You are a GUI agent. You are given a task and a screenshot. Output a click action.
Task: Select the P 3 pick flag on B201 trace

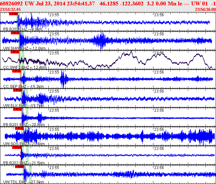click(x=17, y=109)
